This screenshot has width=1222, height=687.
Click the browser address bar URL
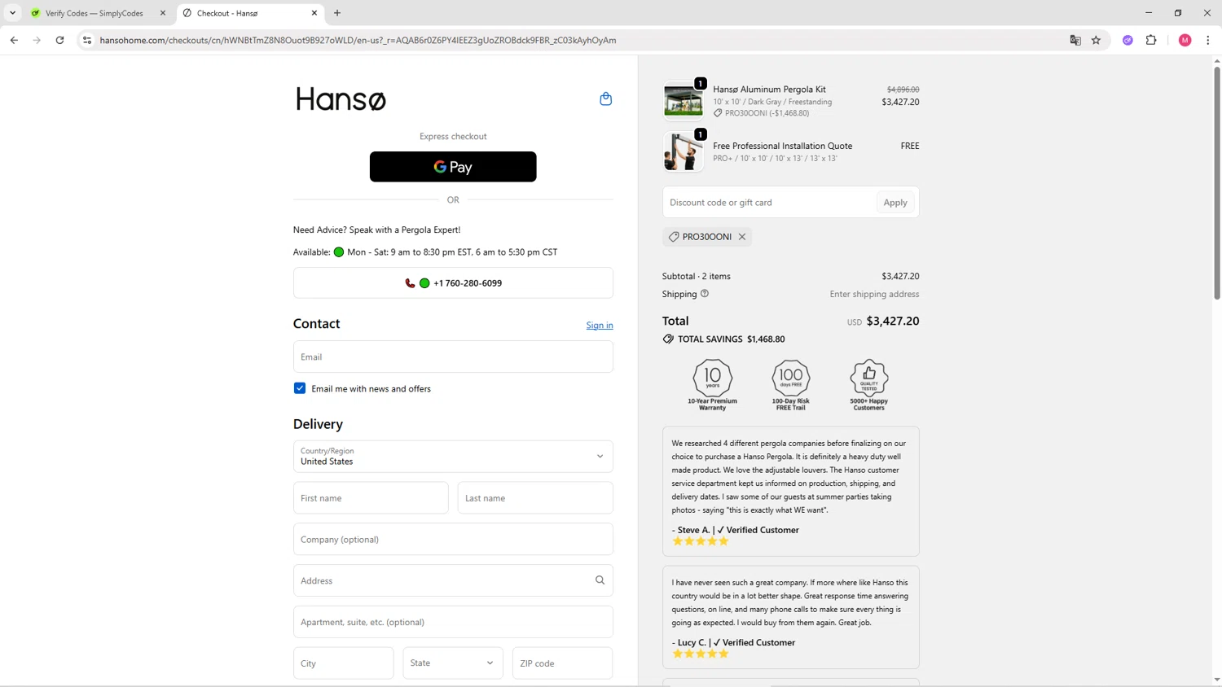358,40
